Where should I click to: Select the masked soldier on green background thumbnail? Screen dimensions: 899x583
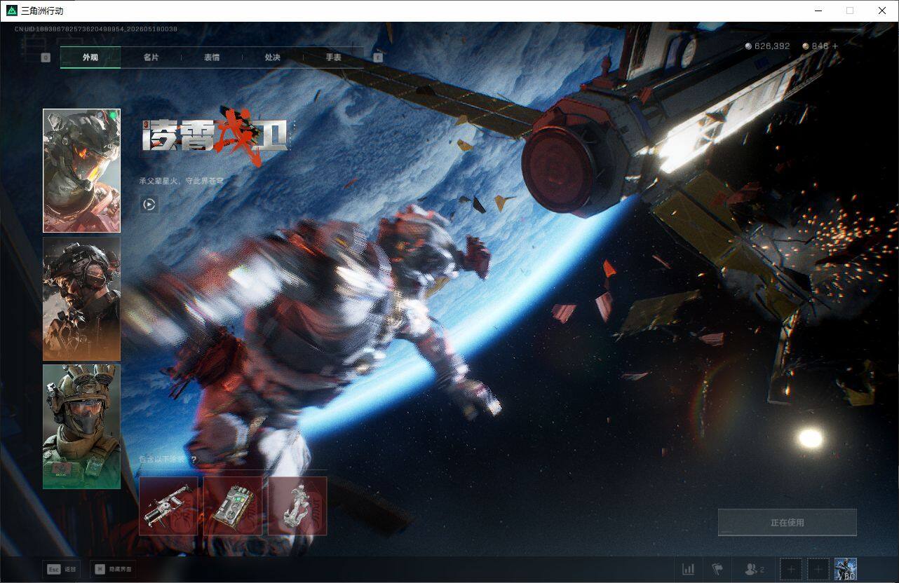point(81,427)
